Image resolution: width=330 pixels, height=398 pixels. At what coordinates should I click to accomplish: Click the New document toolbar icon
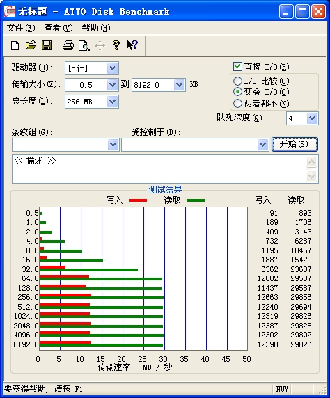pos(15,46)
